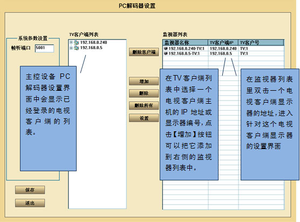Viewport: 300px width, 222px height.
Task: Click monitor icon of 192.168.0.5-TV:1 row
Action: pyautogui.click(x=166, y=53)
